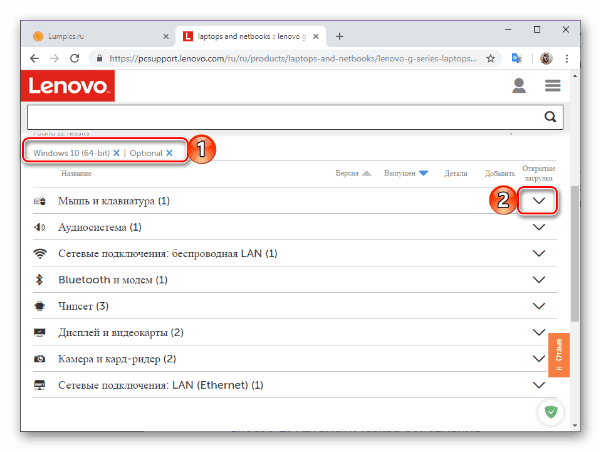Click the Ethernet LAN category icon
This screenshot has width=601, height=452.
coord(39,385)
